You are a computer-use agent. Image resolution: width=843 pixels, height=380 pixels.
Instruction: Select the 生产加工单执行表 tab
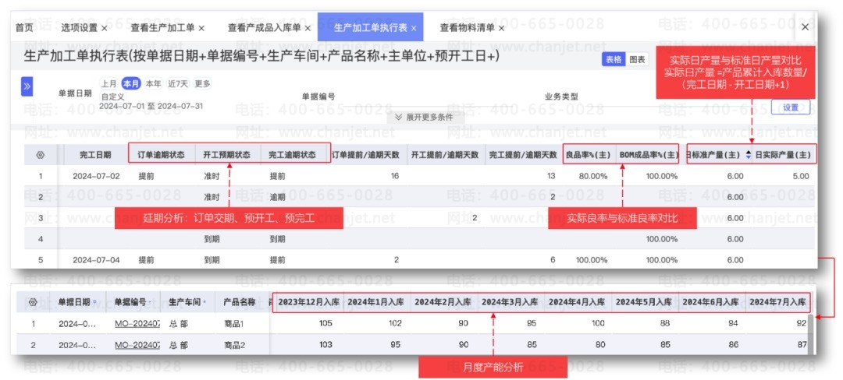(371, 27)
